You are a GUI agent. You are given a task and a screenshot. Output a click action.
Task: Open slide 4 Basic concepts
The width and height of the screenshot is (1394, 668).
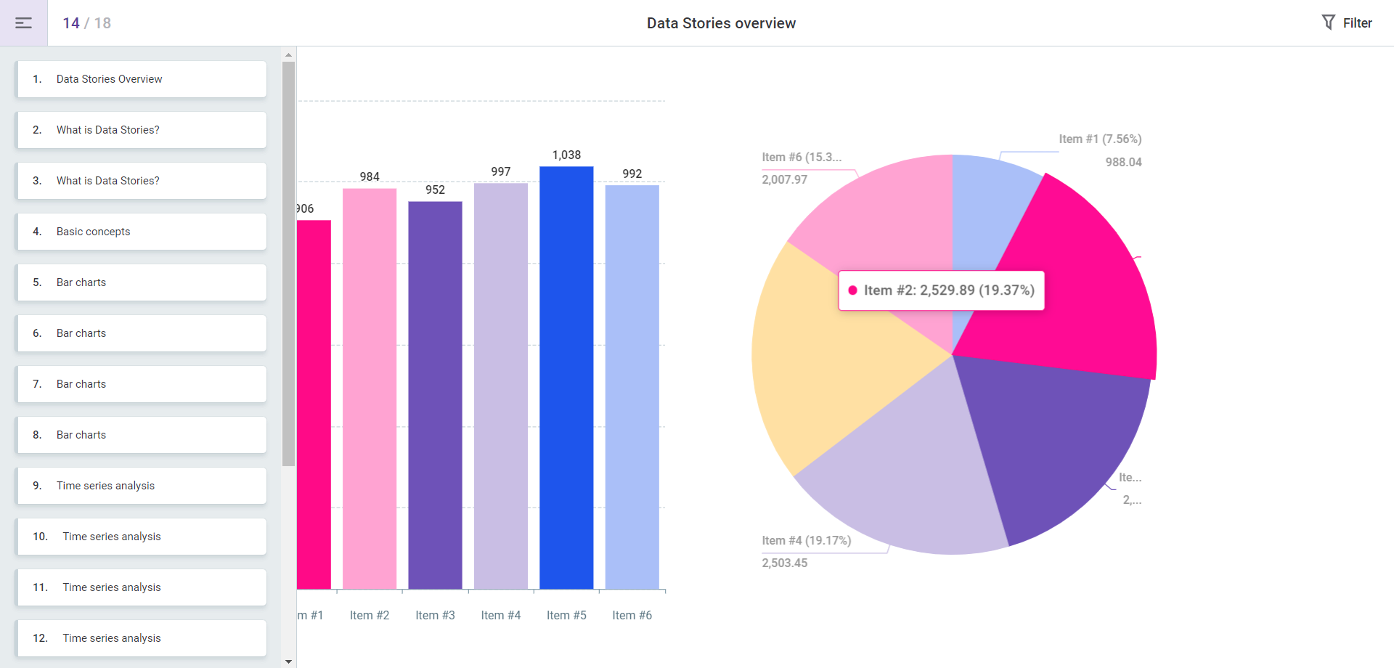click(x=141, y=231)
